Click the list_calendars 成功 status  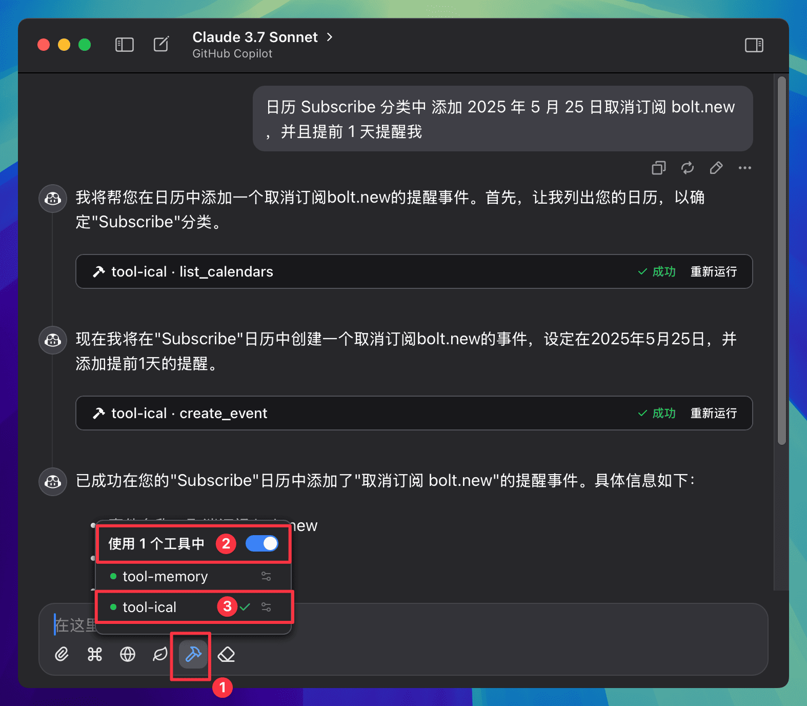click(x=657, y=271)
